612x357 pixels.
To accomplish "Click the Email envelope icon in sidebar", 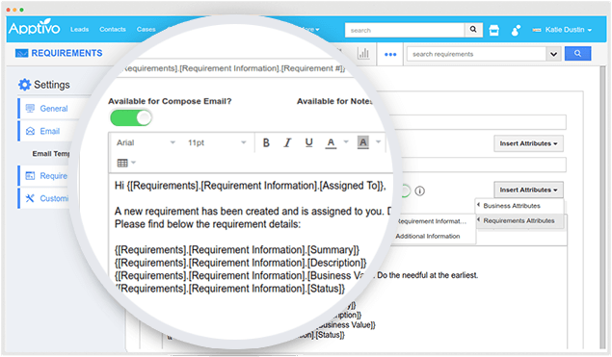I will [30, 131].
